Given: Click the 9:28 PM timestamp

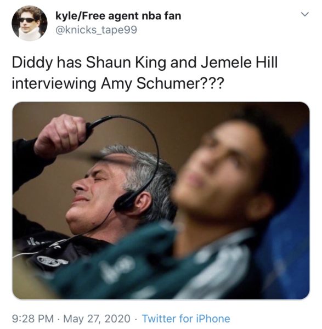Looking at the screenshot, I should [33, 319].
